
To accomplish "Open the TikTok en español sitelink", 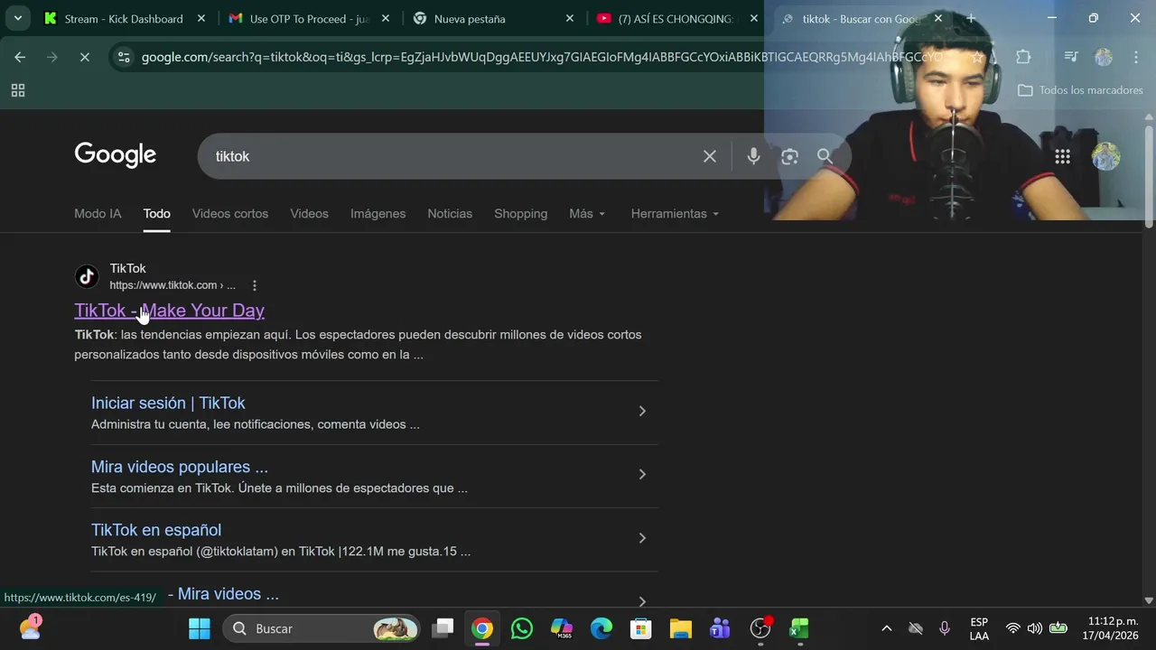I will [156, 530].
